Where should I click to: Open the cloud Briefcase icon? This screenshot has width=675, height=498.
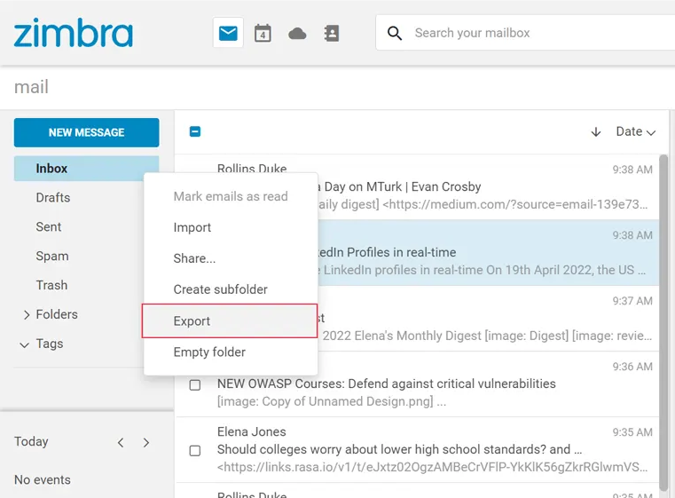(297, 34)
